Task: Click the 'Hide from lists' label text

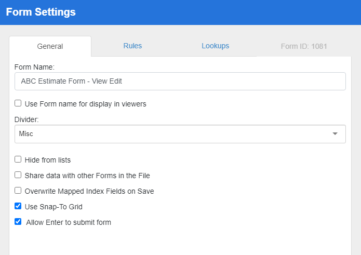Action: (x=48, y=160)
